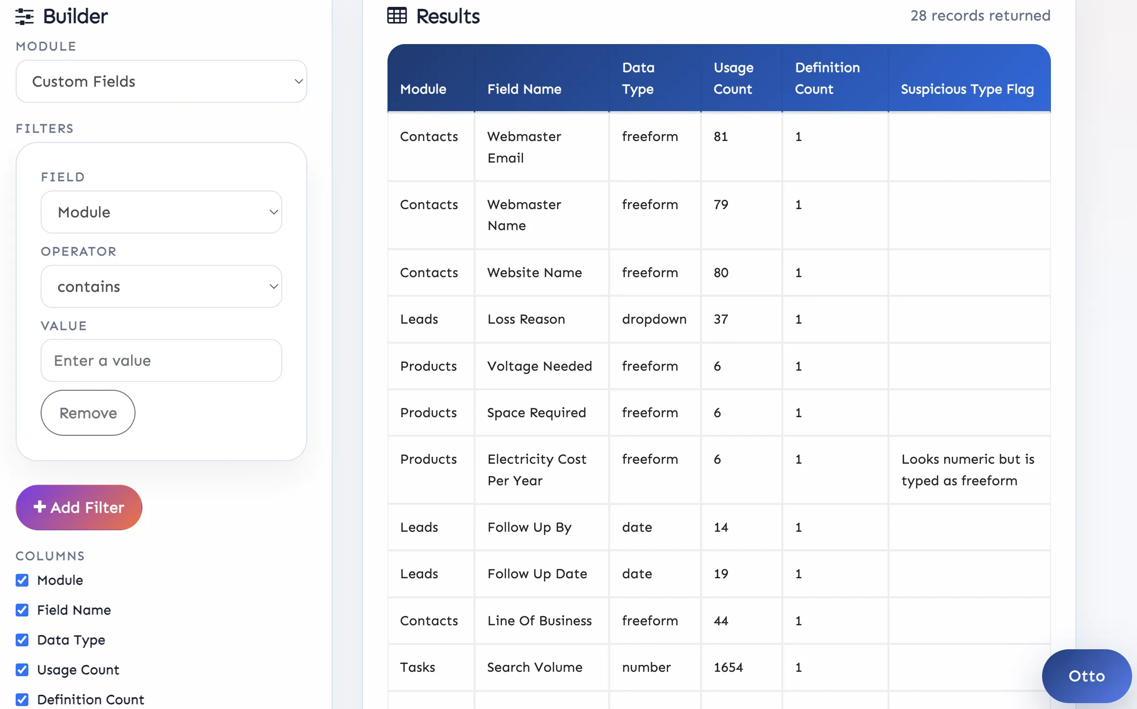Click the Follow Up By cell
The height and width of the screenshot is (709, 1137).
[x=542, y=527]
